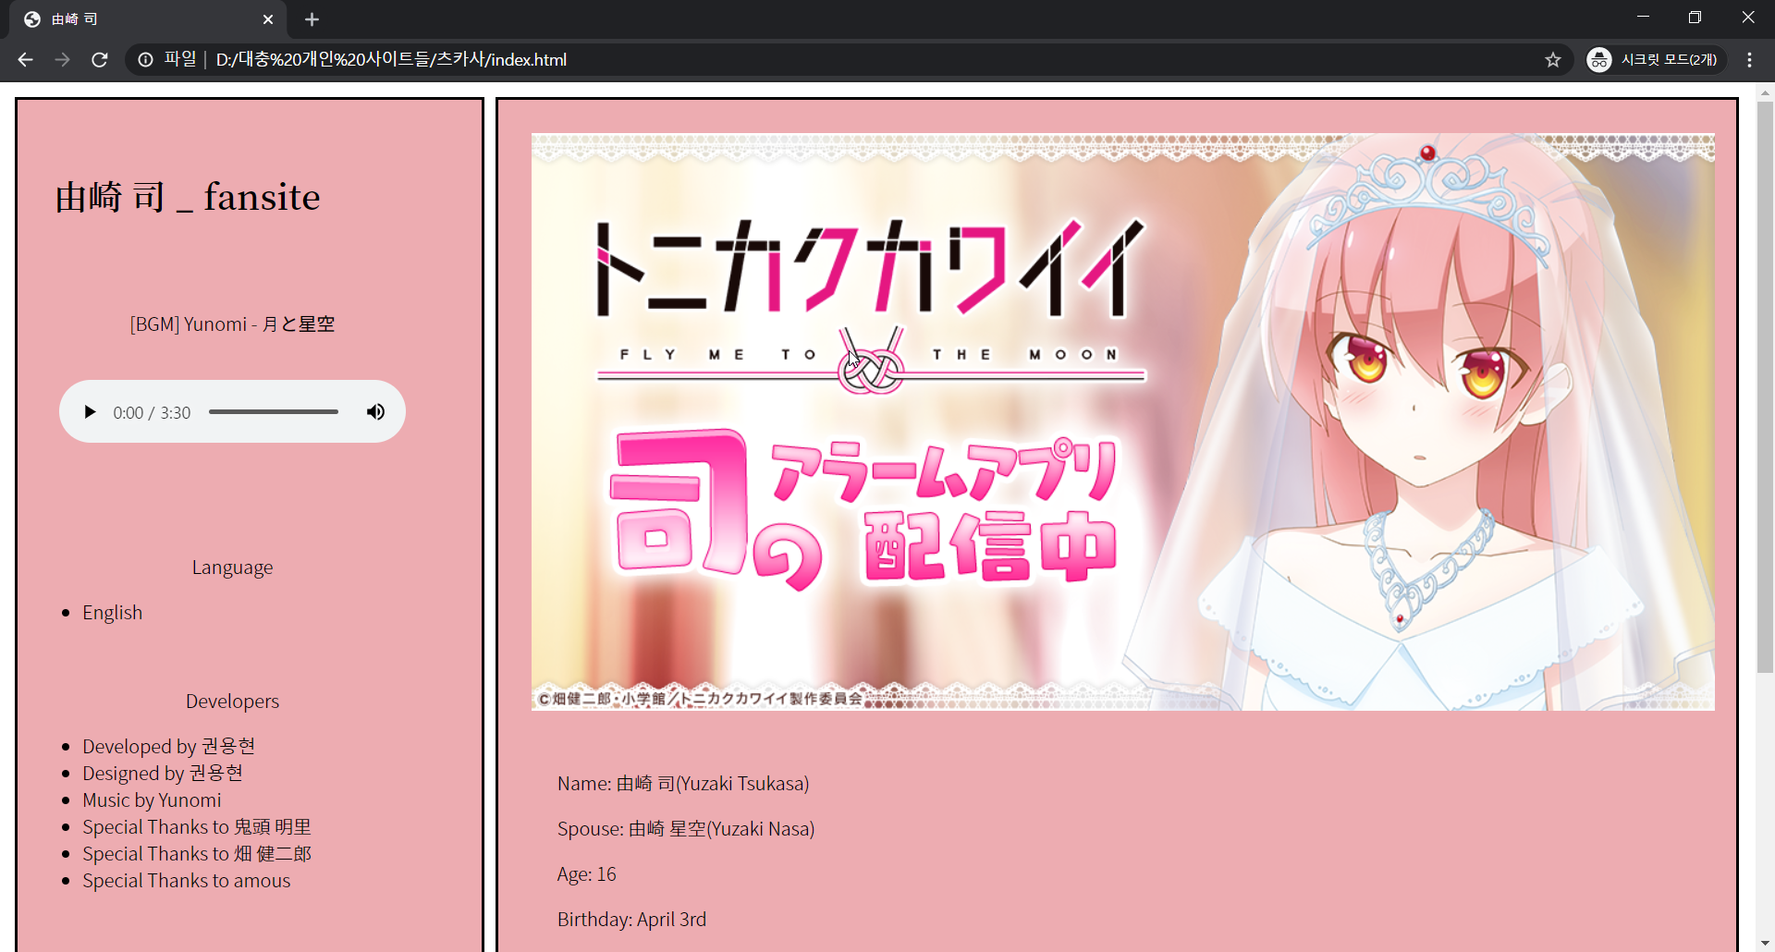The image size is (1775, 952).
Task: Click 'Spouse: 由崎 星空(Yuzaki Nasa)' line
Action: 686,828
